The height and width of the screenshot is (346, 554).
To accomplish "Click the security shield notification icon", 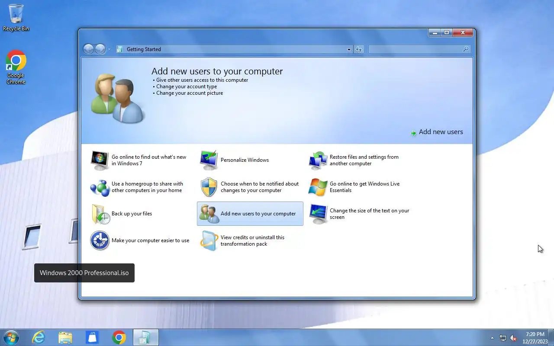I will tap(209, 187).
